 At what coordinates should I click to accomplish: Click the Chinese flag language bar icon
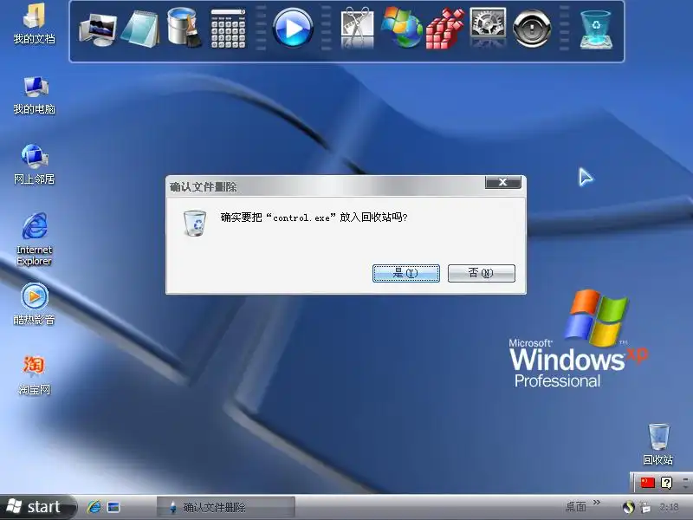tap(647, 482)
